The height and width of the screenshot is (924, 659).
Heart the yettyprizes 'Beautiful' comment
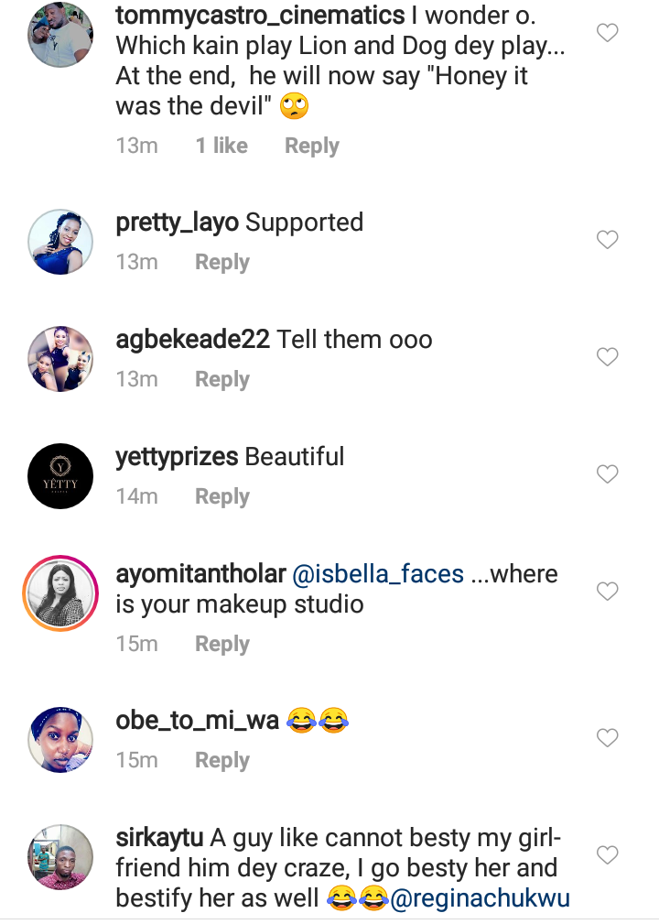click(608, 474)
